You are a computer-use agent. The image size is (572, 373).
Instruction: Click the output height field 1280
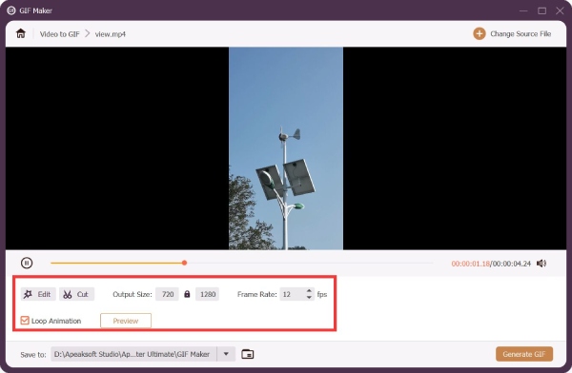(x=208, y=294)
